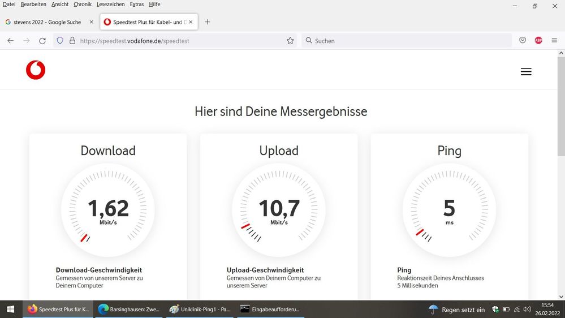Click the forward navigation arrow
The width and height of the screenshot is (565, 318).
(x=27, y=41)
